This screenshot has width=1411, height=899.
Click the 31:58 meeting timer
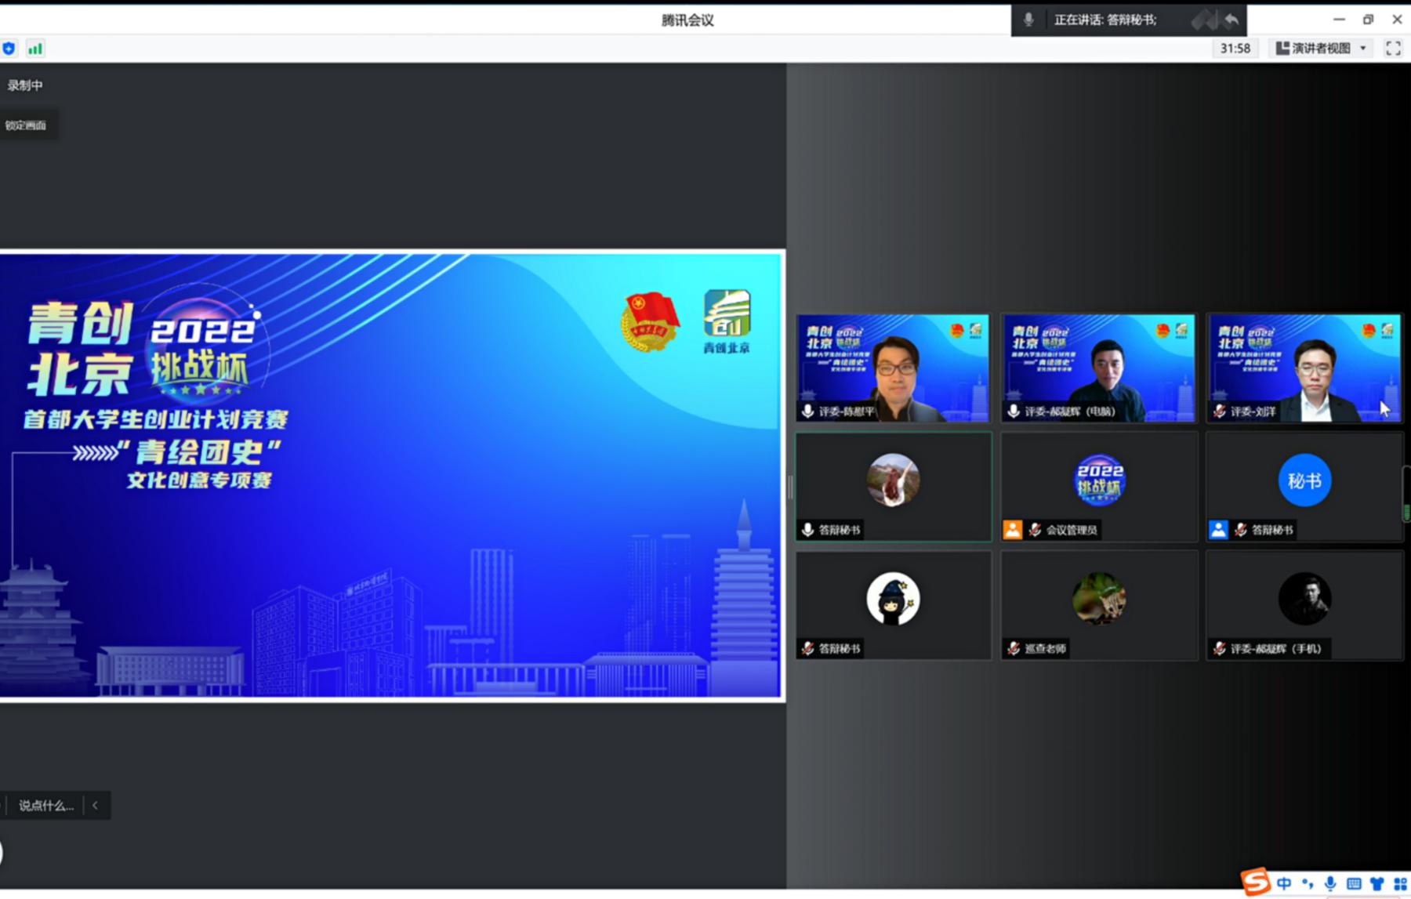[1235, 49]
